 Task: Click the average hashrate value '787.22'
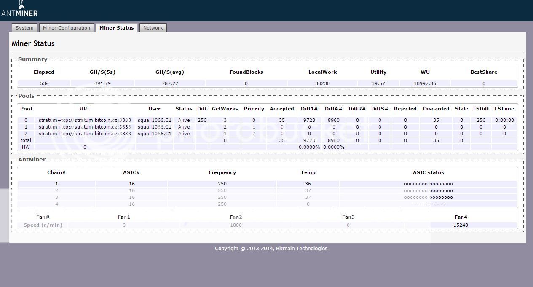pyautogui.click(x=170, y=83)
